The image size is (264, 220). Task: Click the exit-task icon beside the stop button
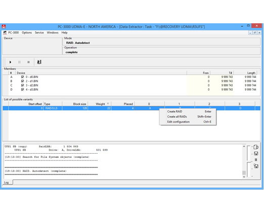(39, 62)
